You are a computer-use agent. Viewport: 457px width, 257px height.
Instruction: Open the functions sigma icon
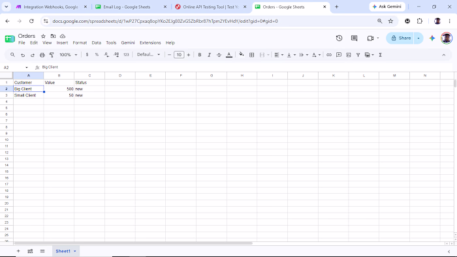(381, 55)
